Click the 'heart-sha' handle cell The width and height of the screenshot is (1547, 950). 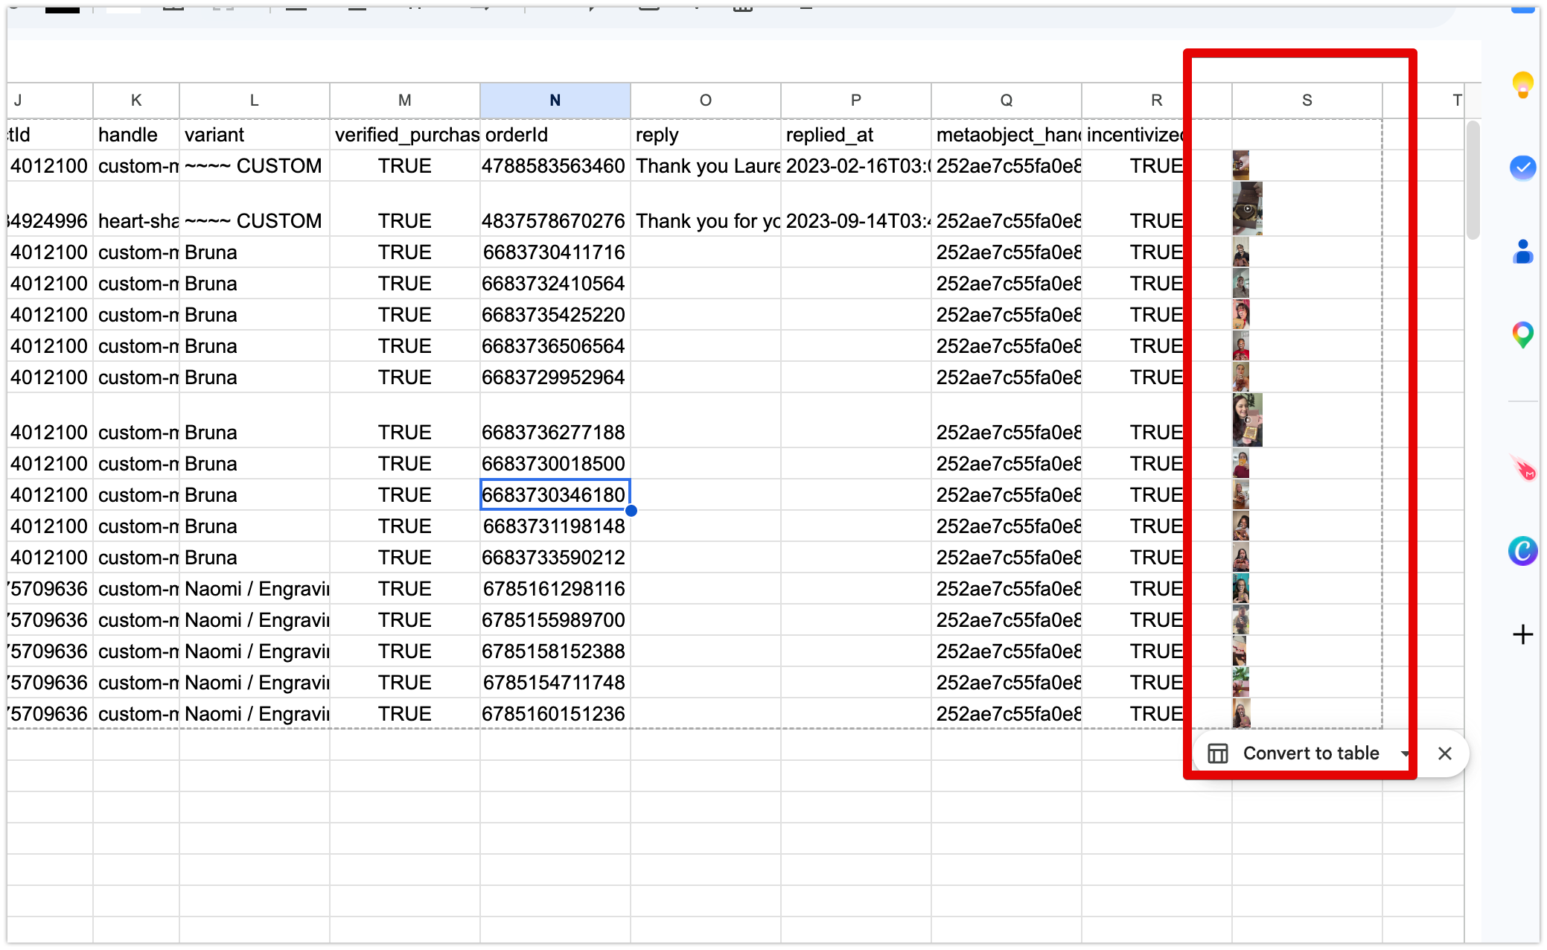tap(136, 209)
